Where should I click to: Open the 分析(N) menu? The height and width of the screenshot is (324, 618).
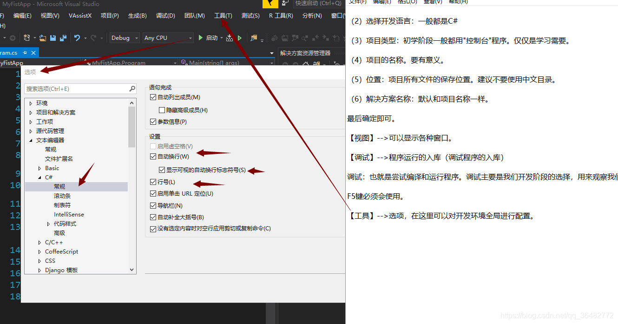pyautogui.click(x=312, y=16)
